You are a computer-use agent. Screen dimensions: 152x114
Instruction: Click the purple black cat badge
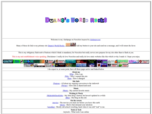click(x=102, y=61)
